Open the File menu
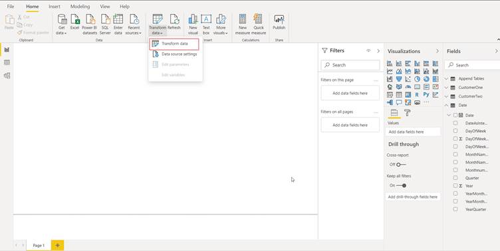 click(x=11, y=7)
